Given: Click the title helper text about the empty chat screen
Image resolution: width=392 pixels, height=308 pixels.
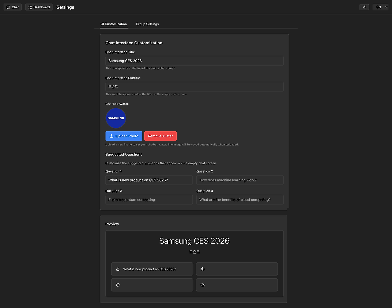Looking at the screenshot, I should [140, 69].
